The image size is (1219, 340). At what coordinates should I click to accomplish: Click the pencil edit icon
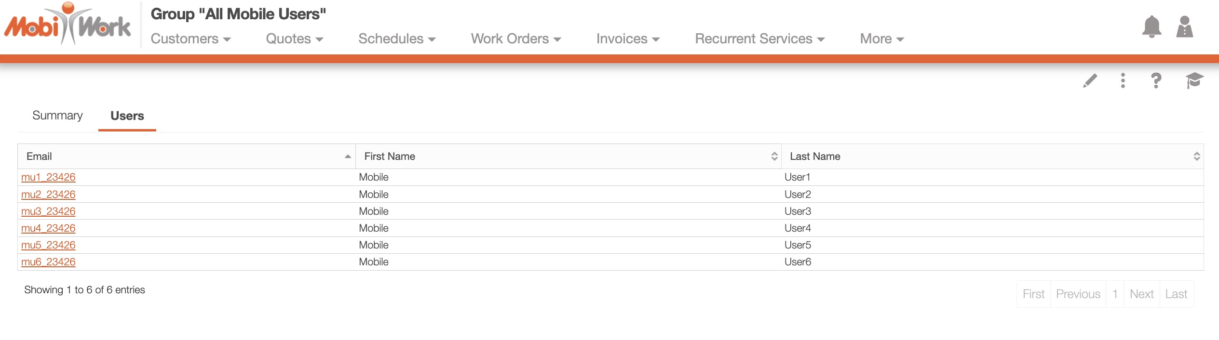pos(1090,80)
